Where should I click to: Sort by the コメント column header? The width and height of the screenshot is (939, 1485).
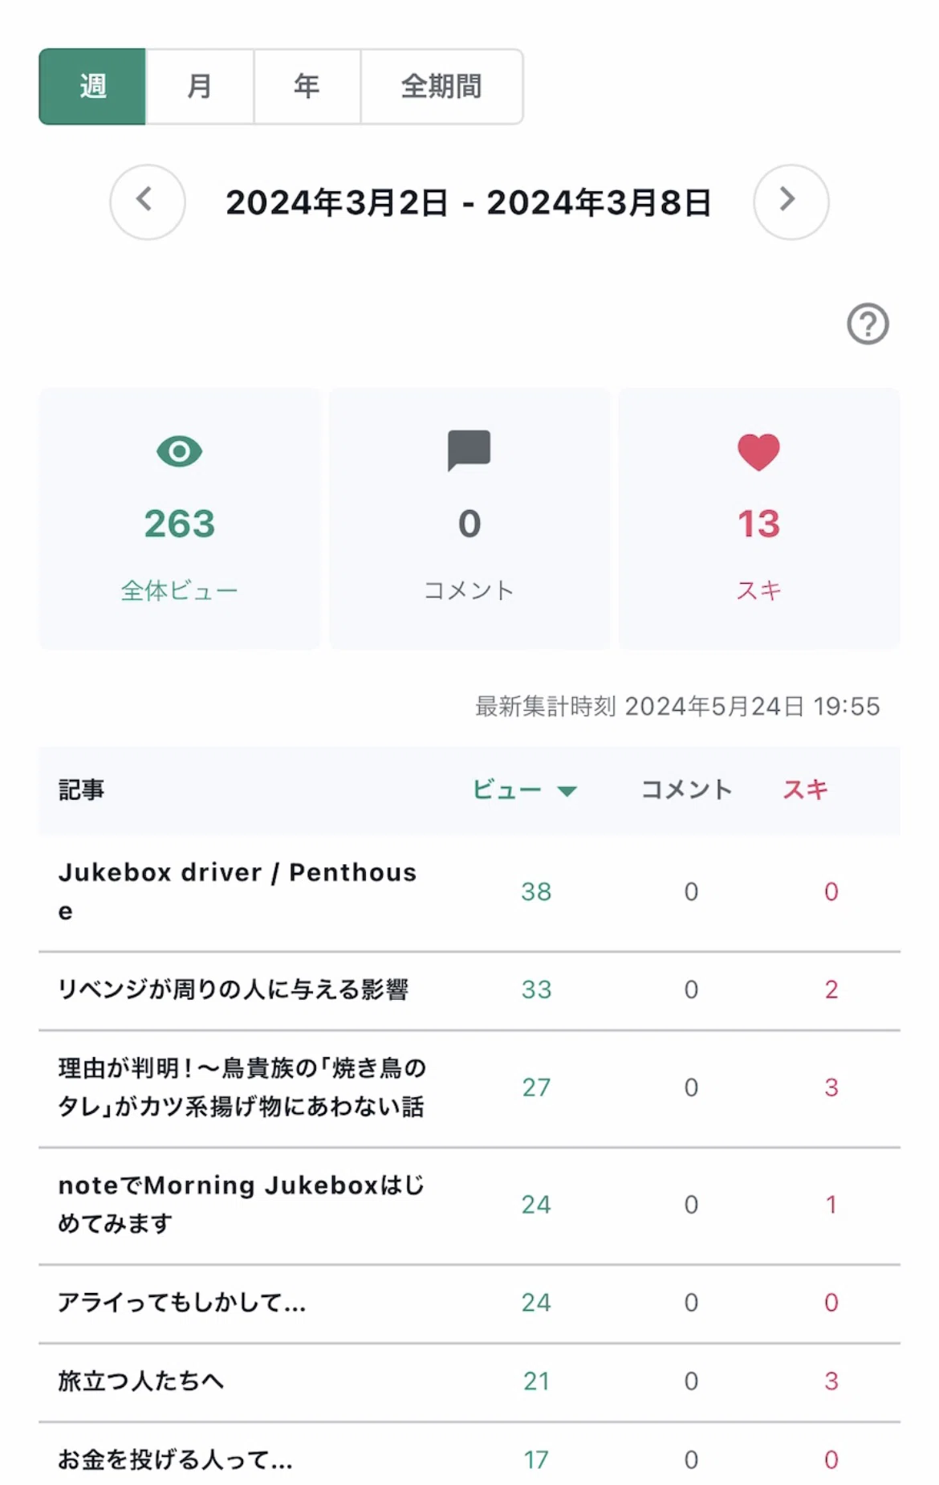tap(686, 790)
